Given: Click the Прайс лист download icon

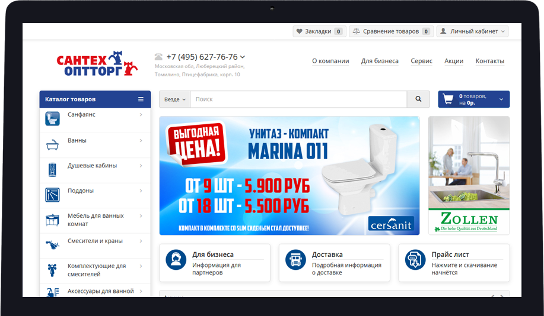Looking at the screenshot, I should point(415,260).
